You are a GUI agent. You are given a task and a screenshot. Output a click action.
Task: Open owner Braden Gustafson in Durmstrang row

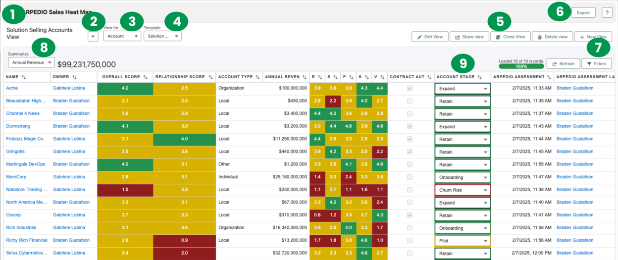(x=71, y=126)
